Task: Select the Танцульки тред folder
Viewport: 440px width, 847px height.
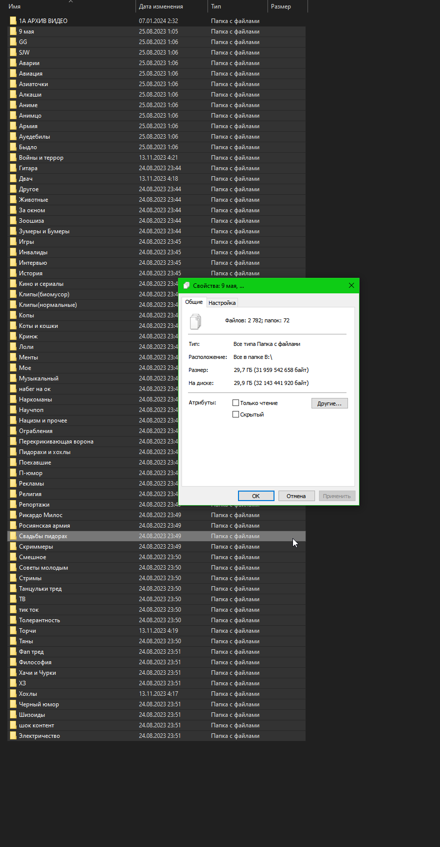Action: (x=40, y=589)
